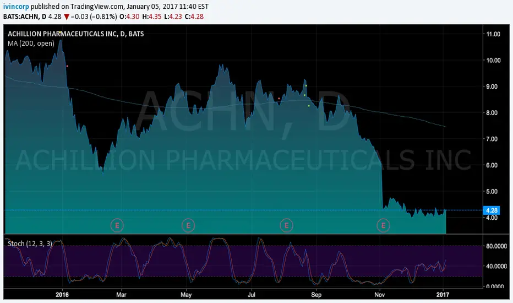Image resolution: width=513 pixels, height=303 pixels.
Task: Click the 2016 time axis label
Action: tap(62, 295)
